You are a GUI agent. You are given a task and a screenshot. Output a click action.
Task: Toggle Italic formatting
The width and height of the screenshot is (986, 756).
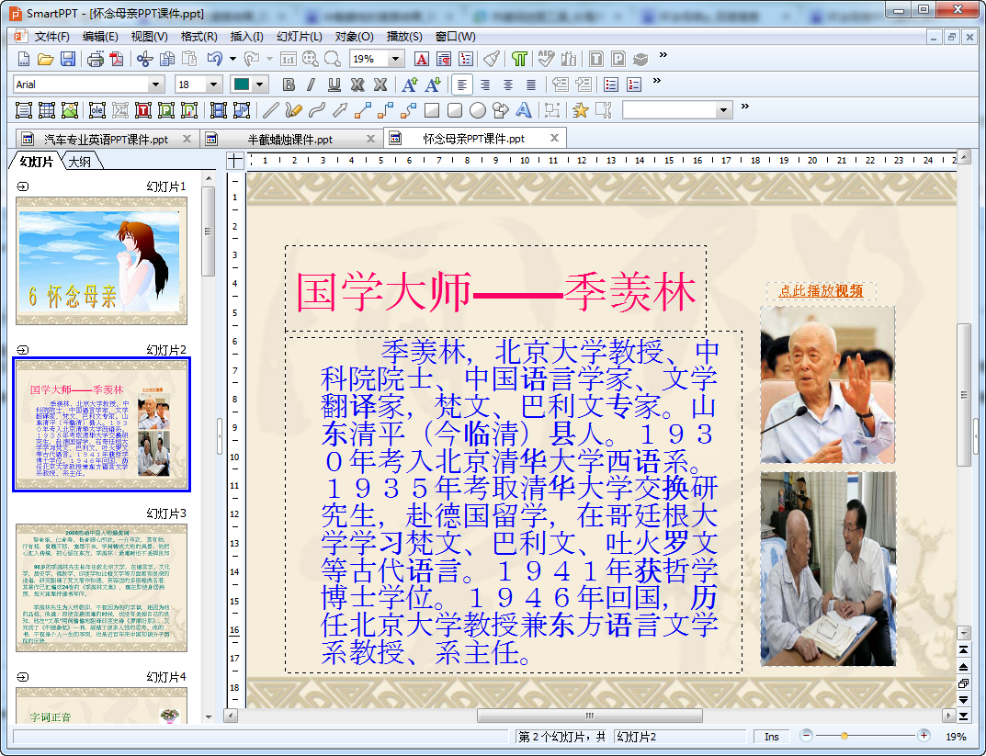(x=311, y=85)
